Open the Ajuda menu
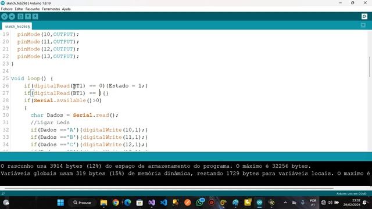This screenshot has width=372, height=209. pos(66,9)
